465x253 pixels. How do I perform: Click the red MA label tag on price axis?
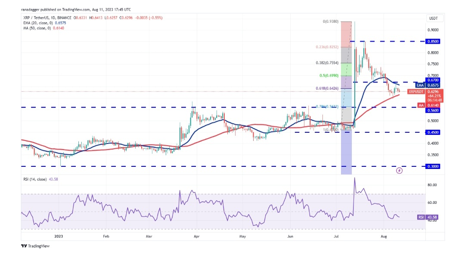coord(421,105)
